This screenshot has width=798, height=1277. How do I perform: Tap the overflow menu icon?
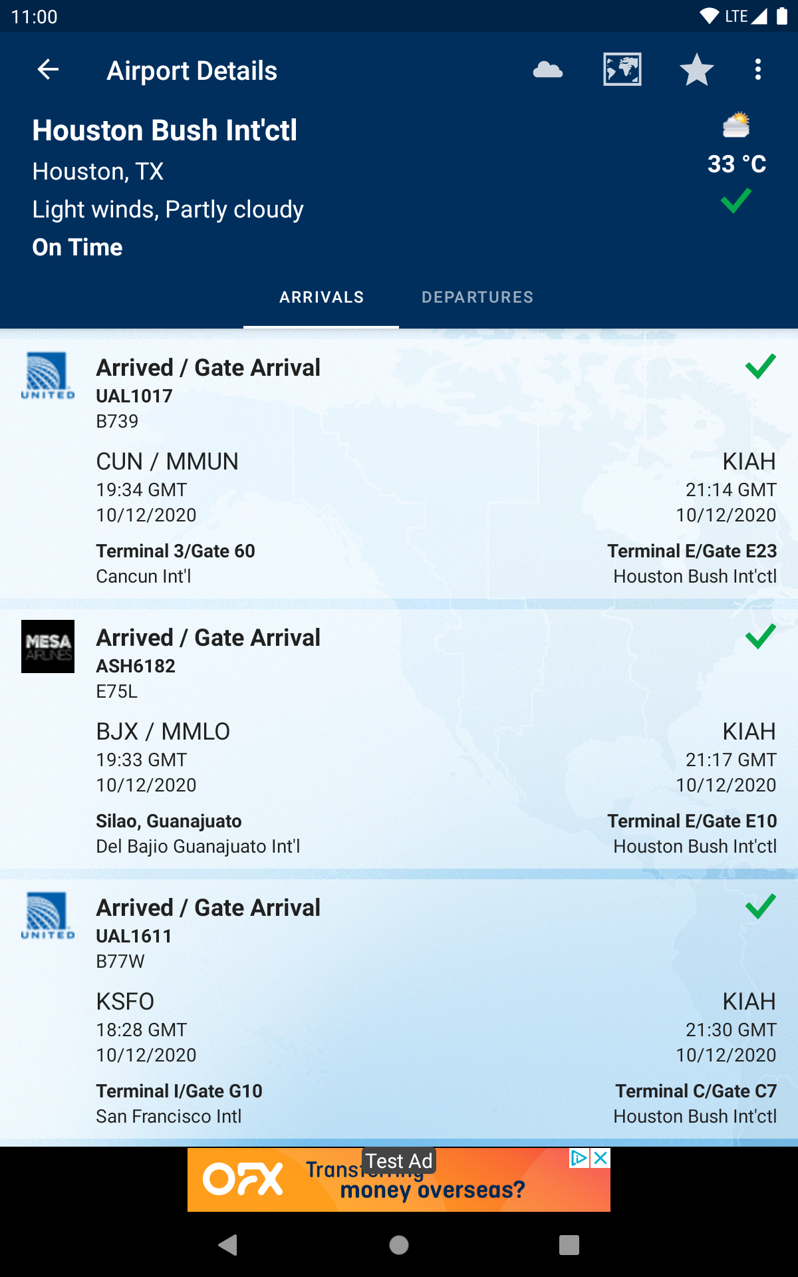tap(758, 69)
